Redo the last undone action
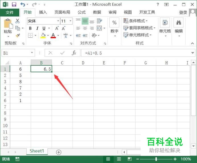 point(34,5)
